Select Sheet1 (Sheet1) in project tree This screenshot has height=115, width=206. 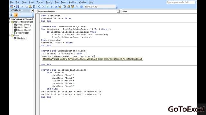click(24, 25)
